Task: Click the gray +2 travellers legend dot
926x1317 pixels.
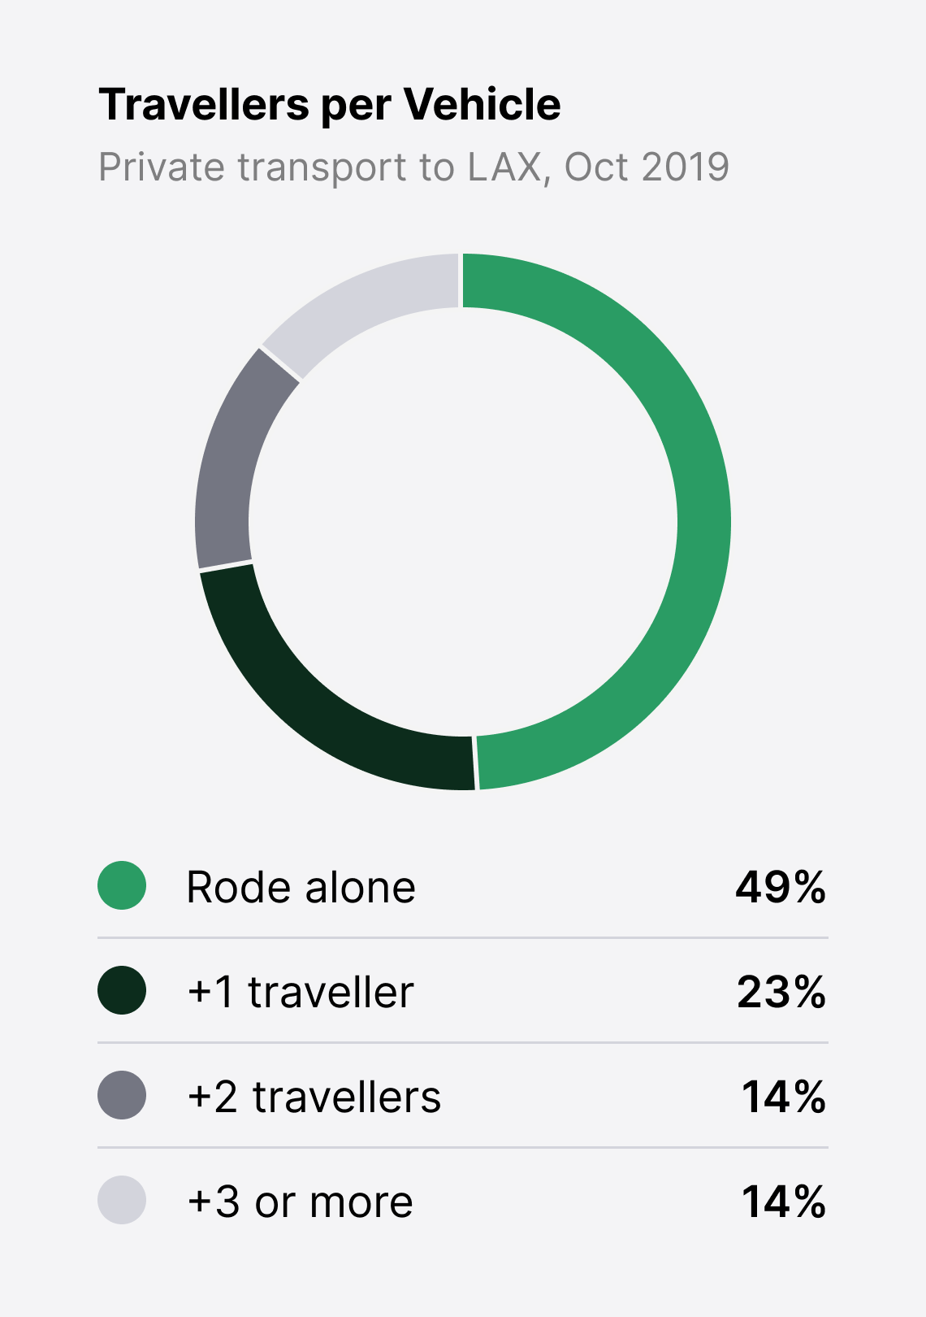Action: 122,1095
